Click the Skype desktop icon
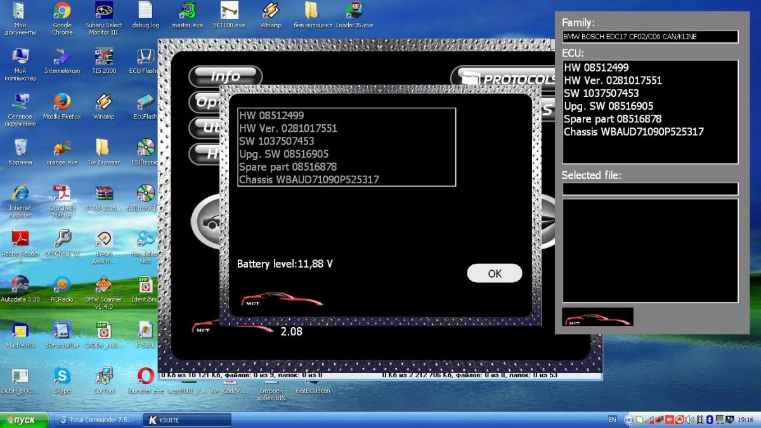Viewport: 761px width, 428px height. pyautogui.click(x=62, y=375)
